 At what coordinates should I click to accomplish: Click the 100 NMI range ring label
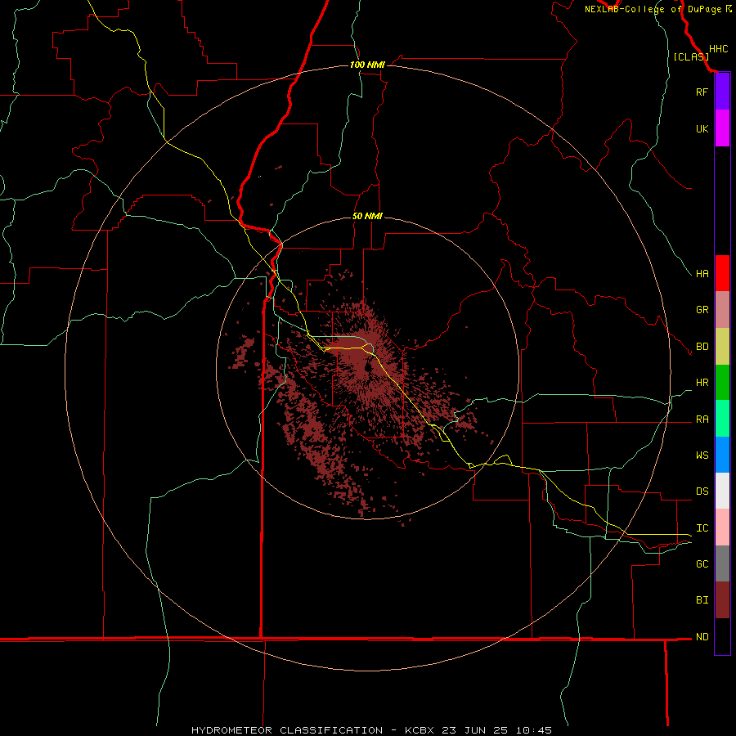(x=367, y=65)
